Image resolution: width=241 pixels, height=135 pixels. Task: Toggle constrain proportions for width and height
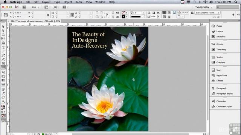point(48,15)
